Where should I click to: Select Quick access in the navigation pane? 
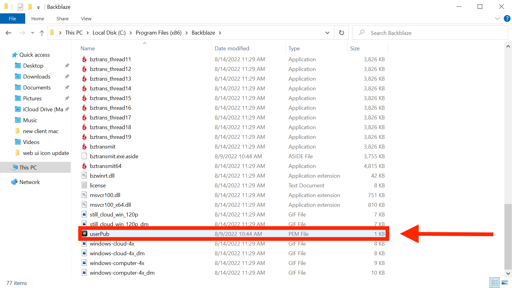[34, 55]
